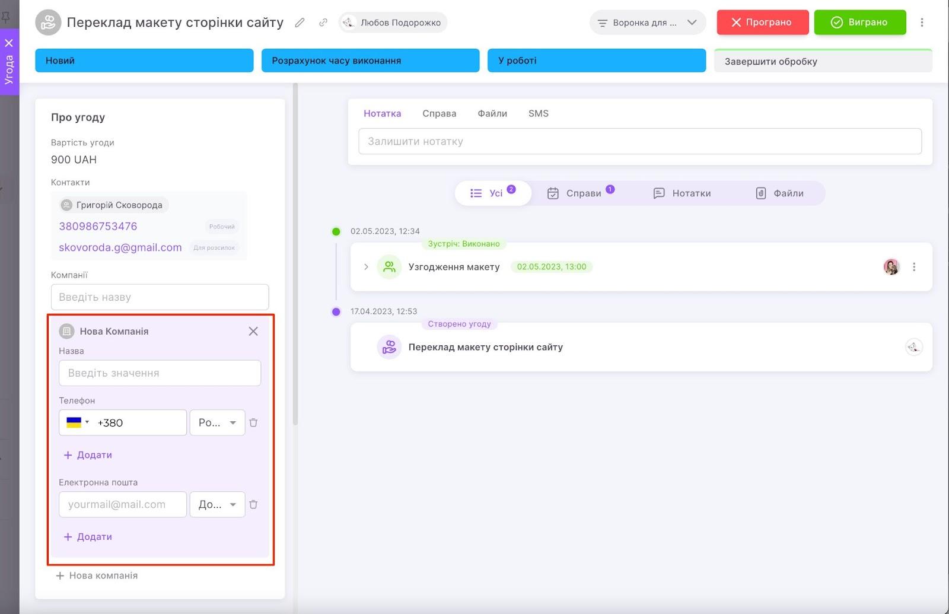Screen dimensions: 949x614
Task: Select the У роботі pipeline stage
Action: [596, 61]
